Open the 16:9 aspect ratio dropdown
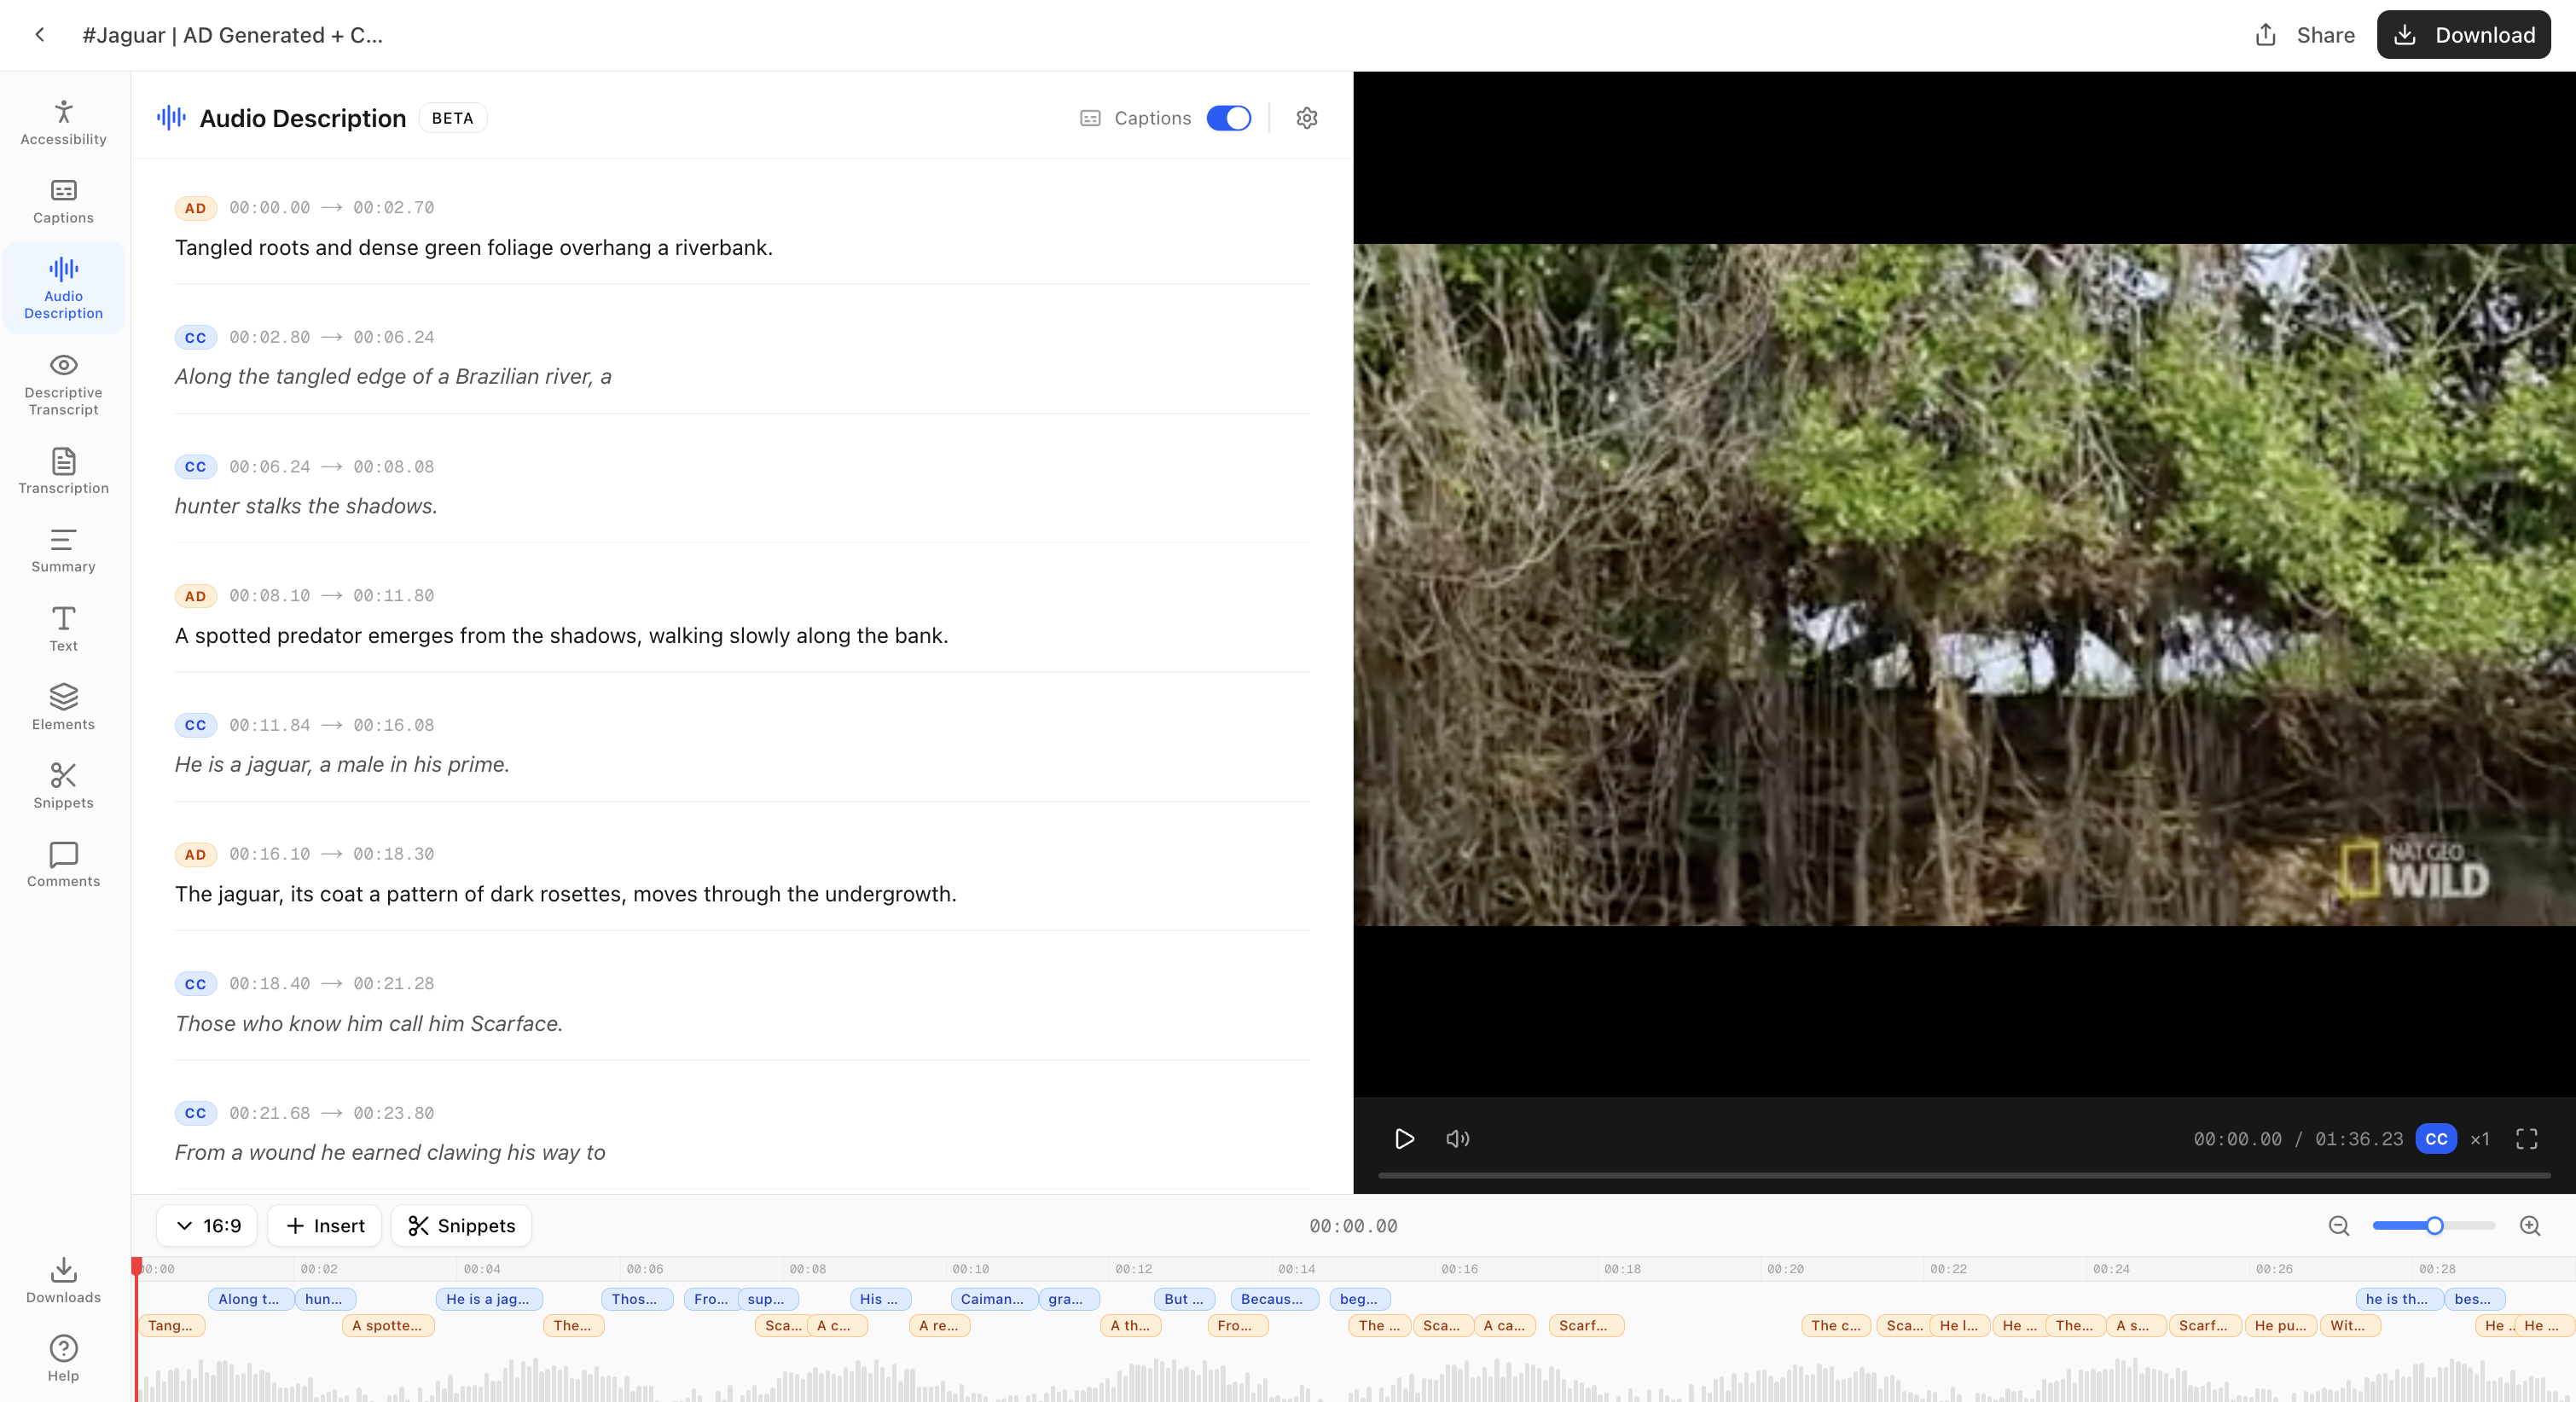Image resolution: width=2576 pixels, height=1402 pixels. coord(207,1225)
